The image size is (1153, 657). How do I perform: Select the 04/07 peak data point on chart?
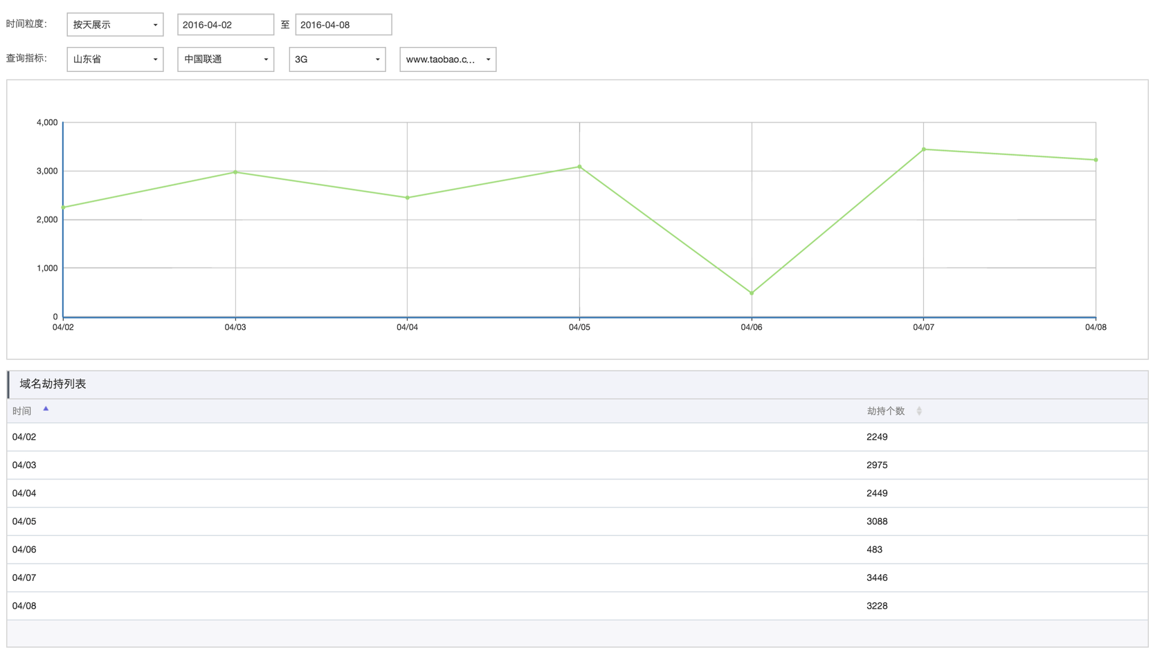(x=924, y=149)
